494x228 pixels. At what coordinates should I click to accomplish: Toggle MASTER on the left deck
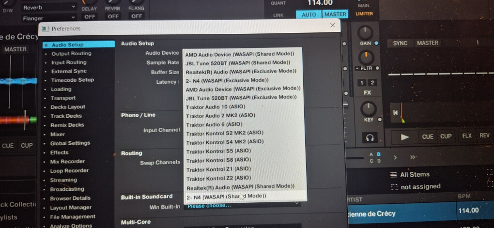coord(15,49)
